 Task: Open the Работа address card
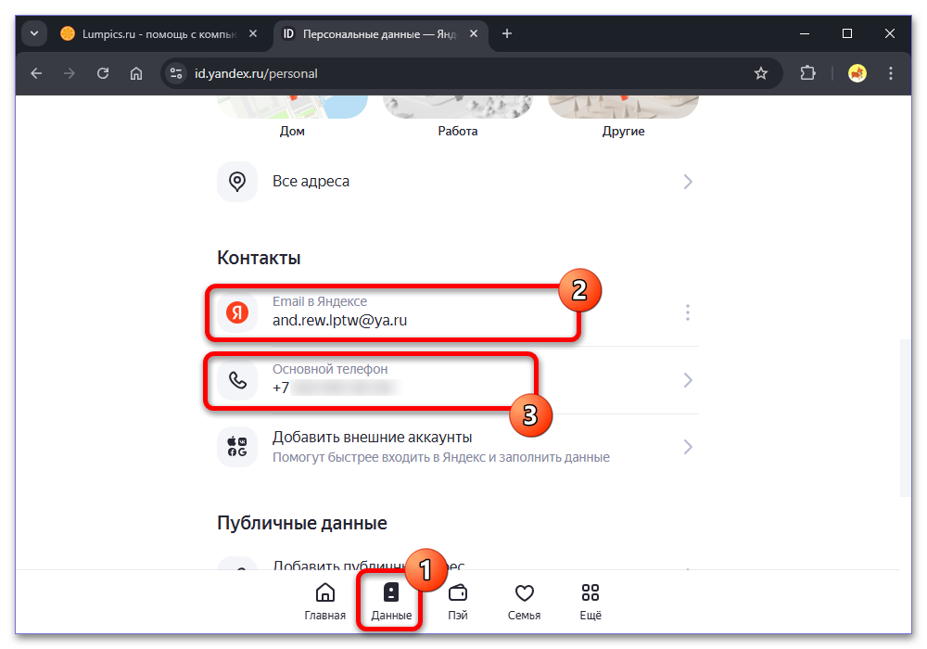pos(458,117)
